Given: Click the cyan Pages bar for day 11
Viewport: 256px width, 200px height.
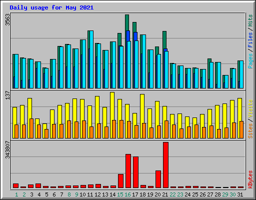Looking at the screenshot, I should (91, 59).
